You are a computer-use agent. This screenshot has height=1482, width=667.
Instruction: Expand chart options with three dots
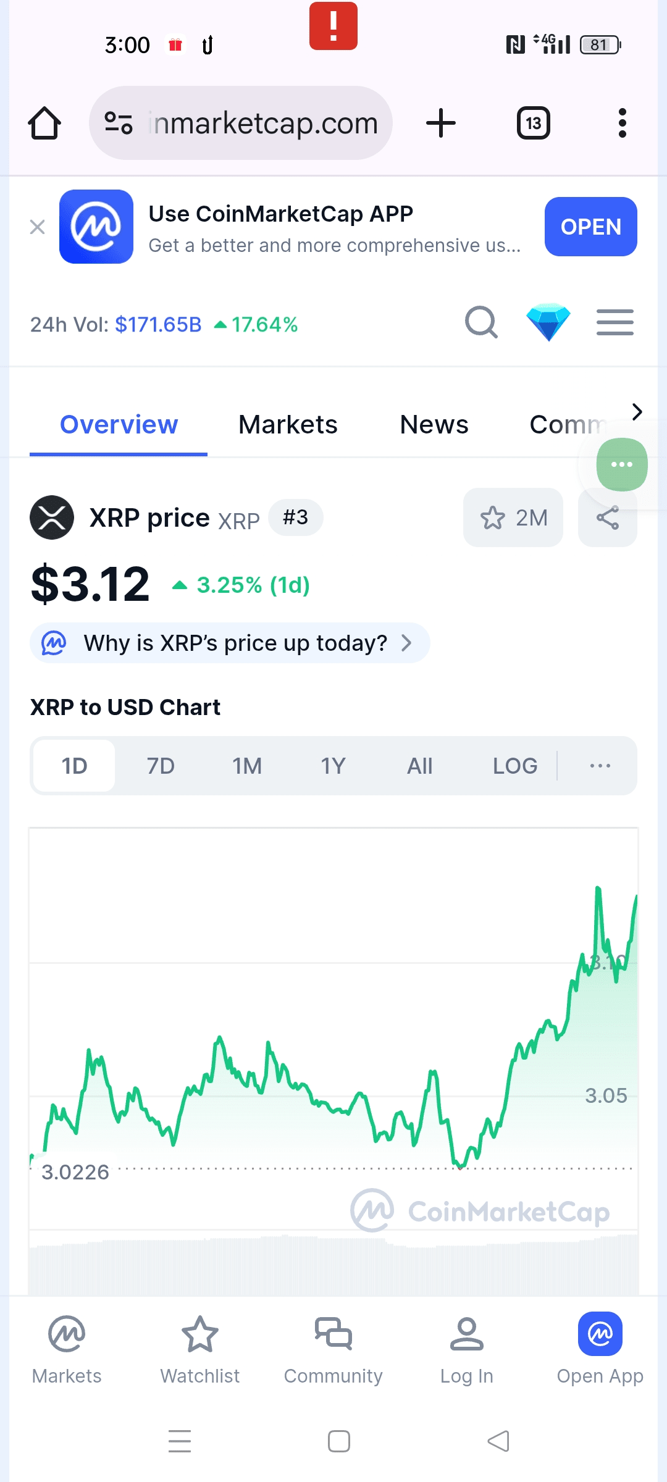click(600, 766)
